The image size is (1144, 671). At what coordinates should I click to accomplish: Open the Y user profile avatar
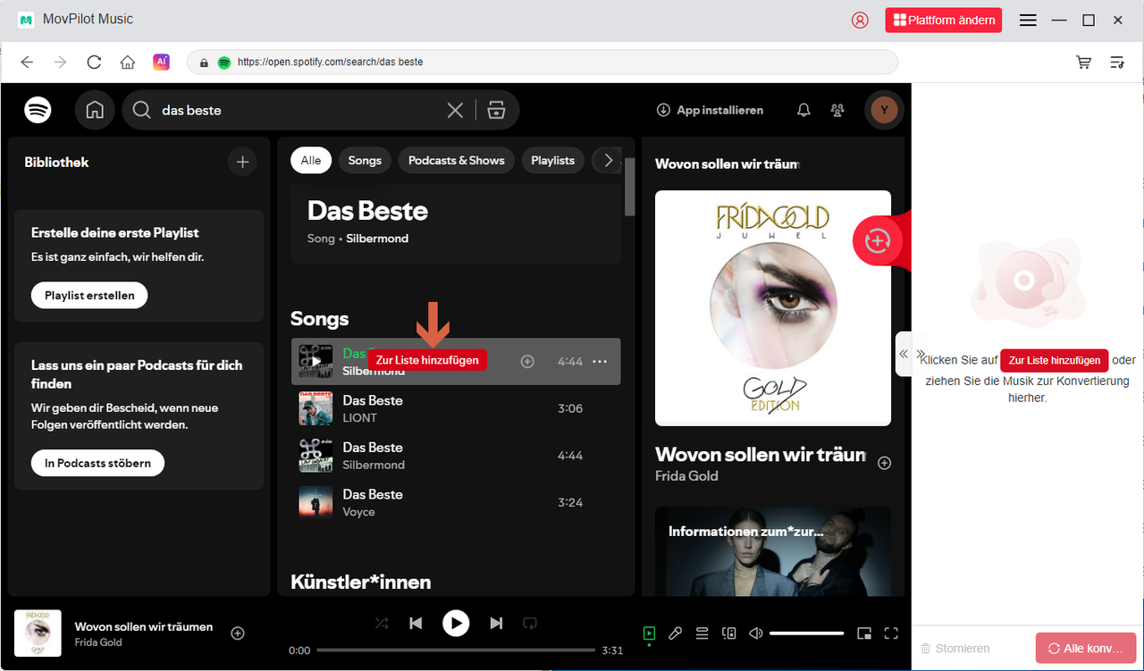pyautogui.click(x=884, y=110)
